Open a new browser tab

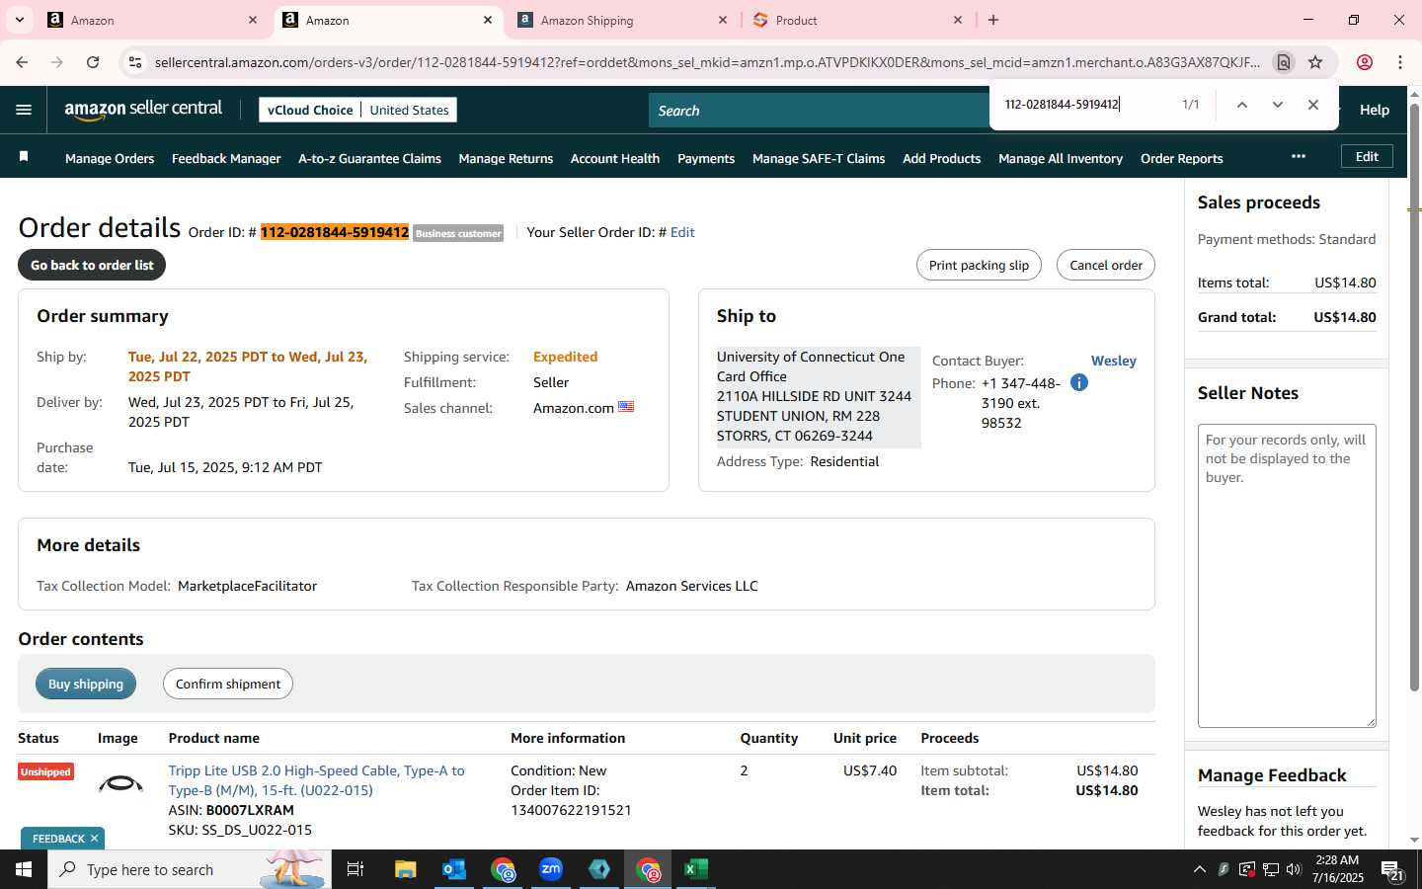(x=993, y=20)
